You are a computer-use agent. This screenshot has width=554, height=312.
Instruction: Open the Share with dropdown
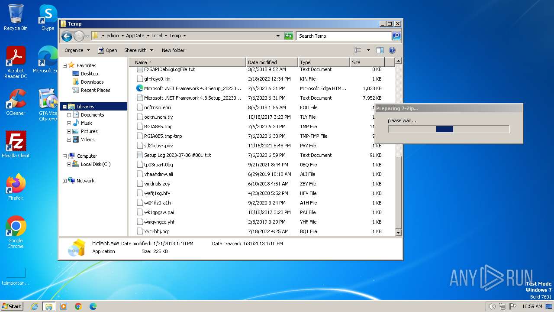[x=139, y=50]
